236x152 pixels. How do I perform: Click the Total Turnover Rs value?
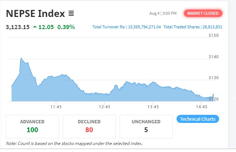click(x=144, y=27)
